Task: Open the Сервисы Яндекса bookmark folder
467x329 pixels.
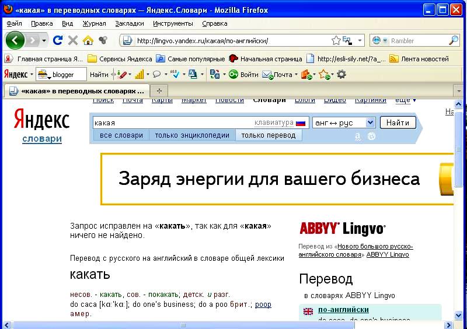Action: point(120,59)
